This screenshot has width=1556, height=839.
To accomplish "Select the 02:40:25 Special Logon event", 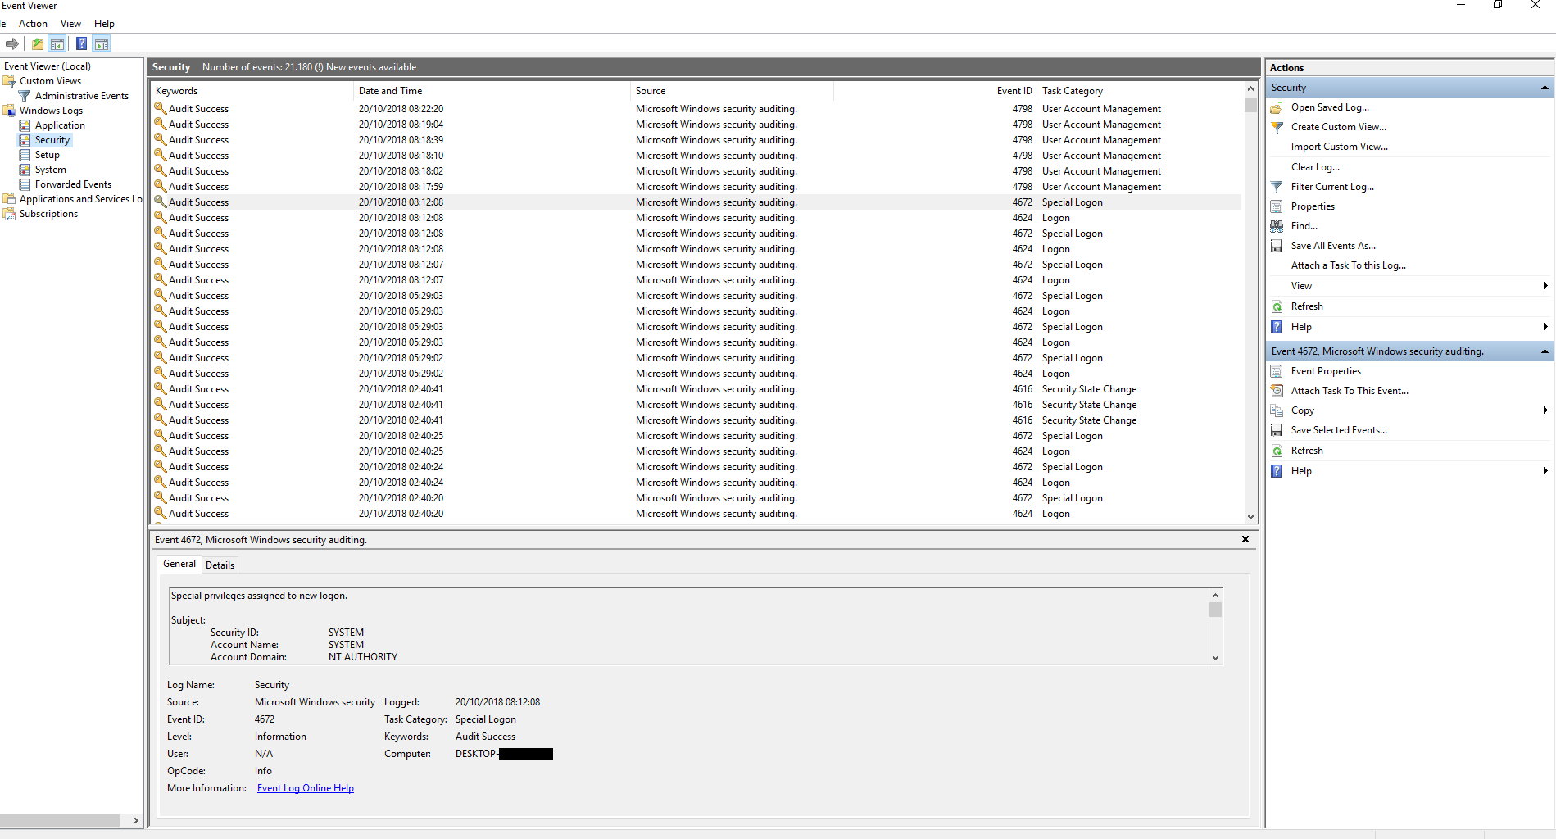I will click(x=696, y=436).
